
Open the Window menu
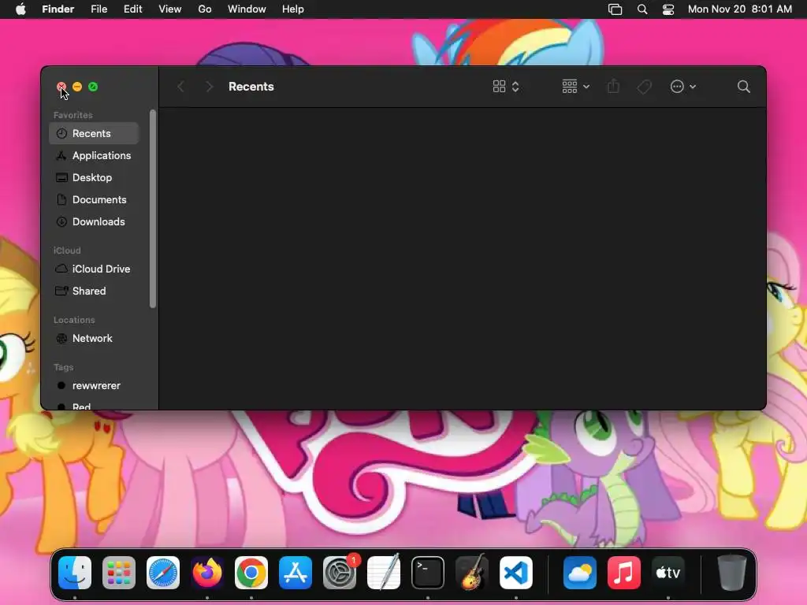pos(247,9)
